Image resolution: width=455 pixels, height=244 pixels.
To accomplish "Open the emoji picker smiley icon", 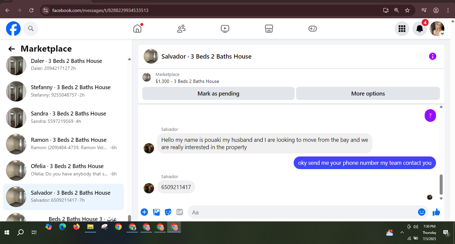I will [x=422, y=212].
